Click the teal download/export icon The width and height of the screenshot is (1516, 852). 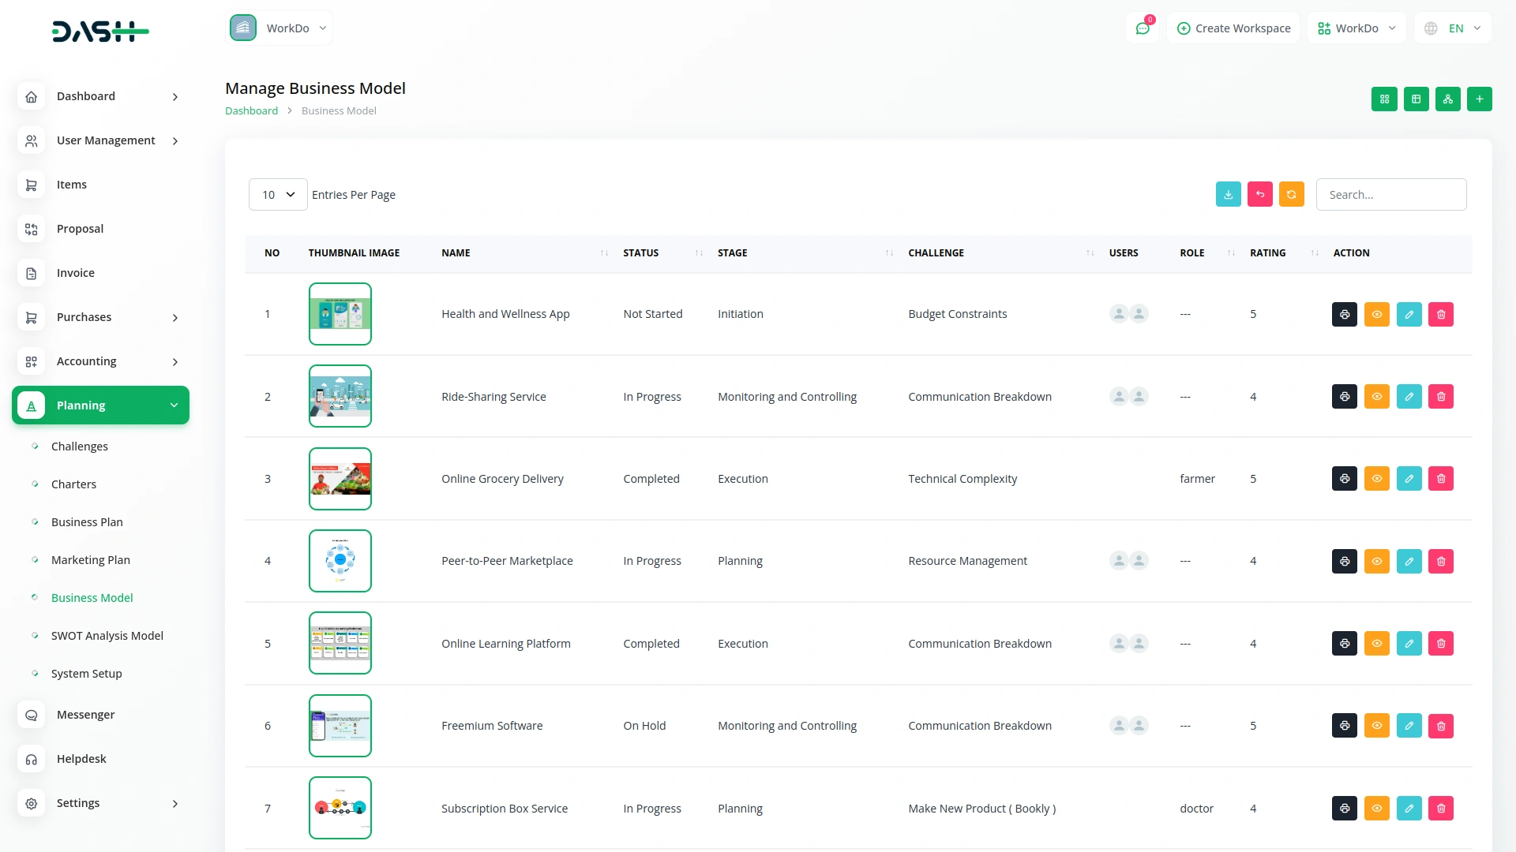coord(1228,195)
